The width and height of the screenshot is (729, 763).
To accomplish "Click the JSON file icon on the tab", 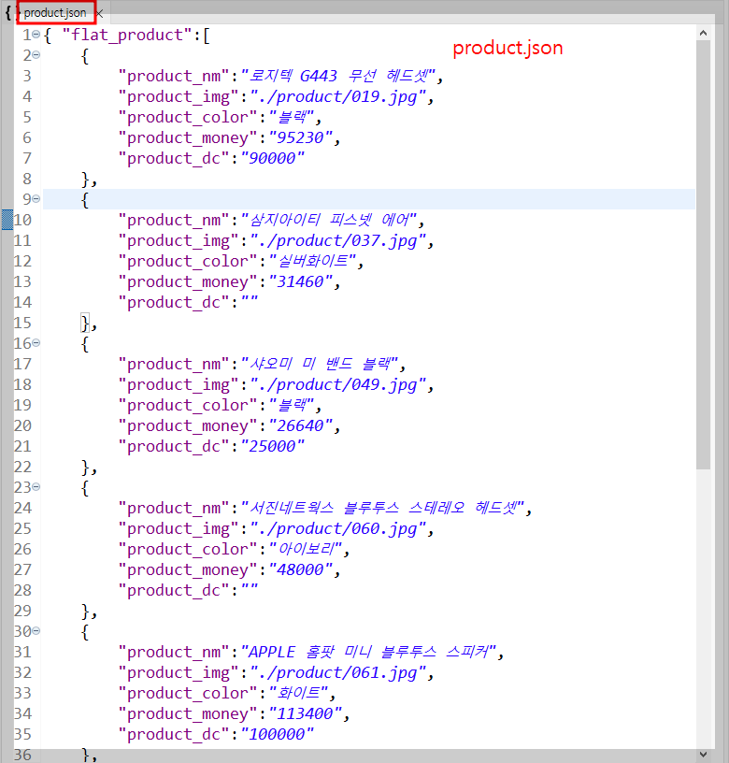I will 9,13.
